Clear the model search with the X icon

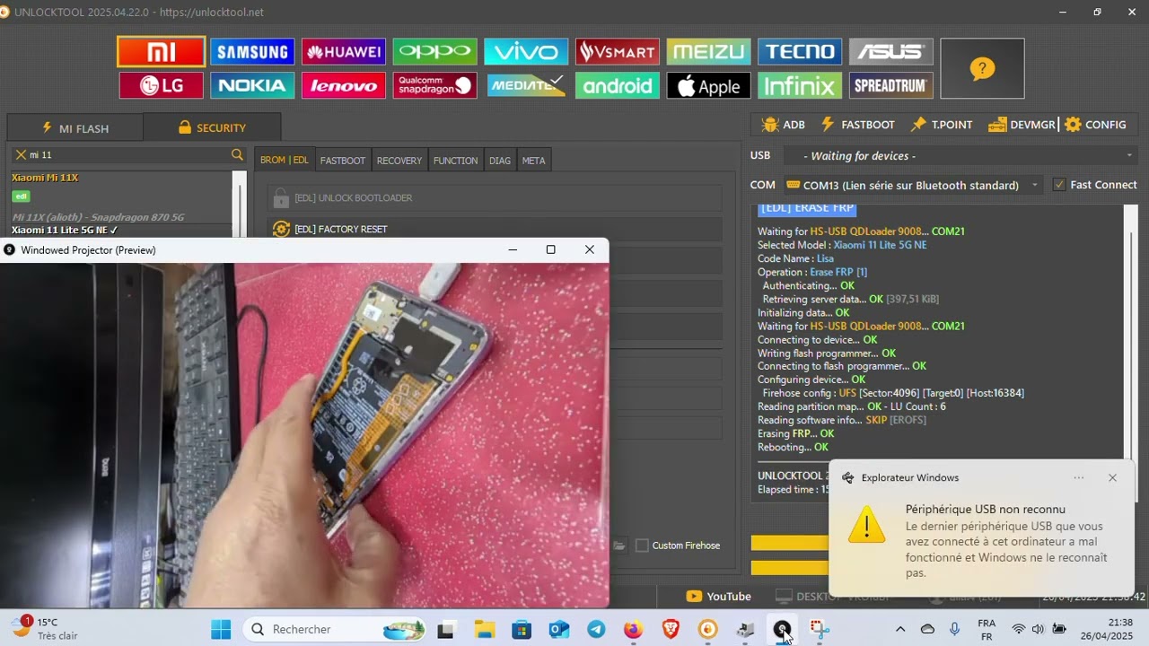click(x=21, y=154)
